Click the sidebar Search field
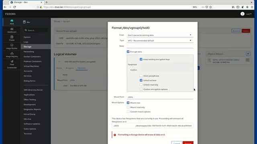 pos(36,30)
